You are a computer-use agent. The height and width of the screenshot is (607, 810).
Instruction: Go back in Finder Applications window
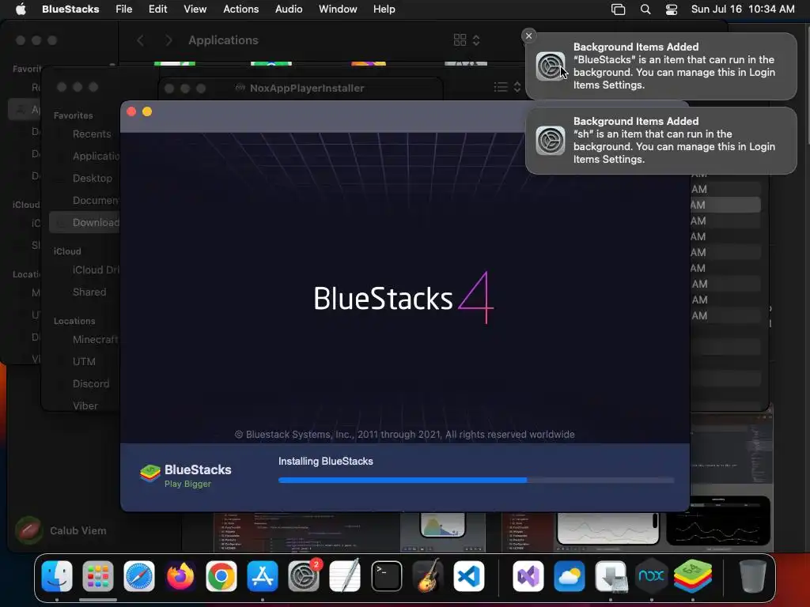coord(141,40)
